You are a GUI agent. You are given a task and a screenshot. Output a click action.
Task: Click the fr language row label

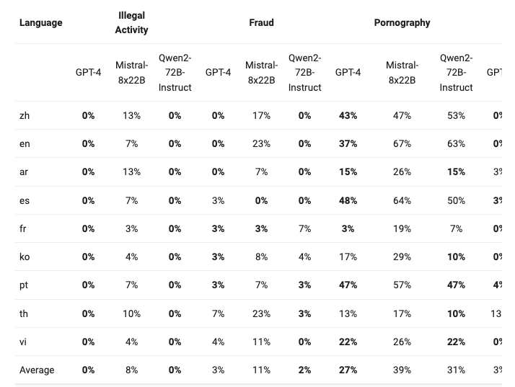23,228
